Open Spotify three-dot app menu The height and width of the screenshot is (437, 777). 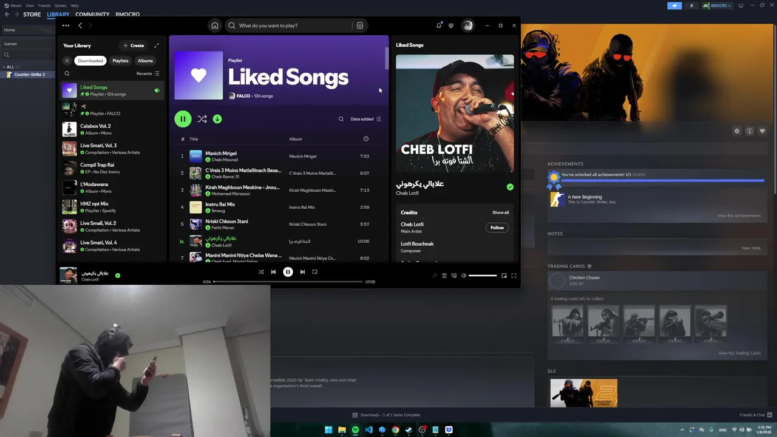(66, 25)
